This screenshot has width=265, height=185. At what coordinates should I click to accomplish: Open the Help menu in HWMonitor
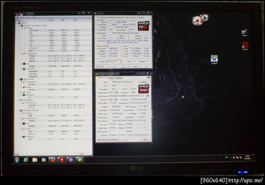pos(34,17)
